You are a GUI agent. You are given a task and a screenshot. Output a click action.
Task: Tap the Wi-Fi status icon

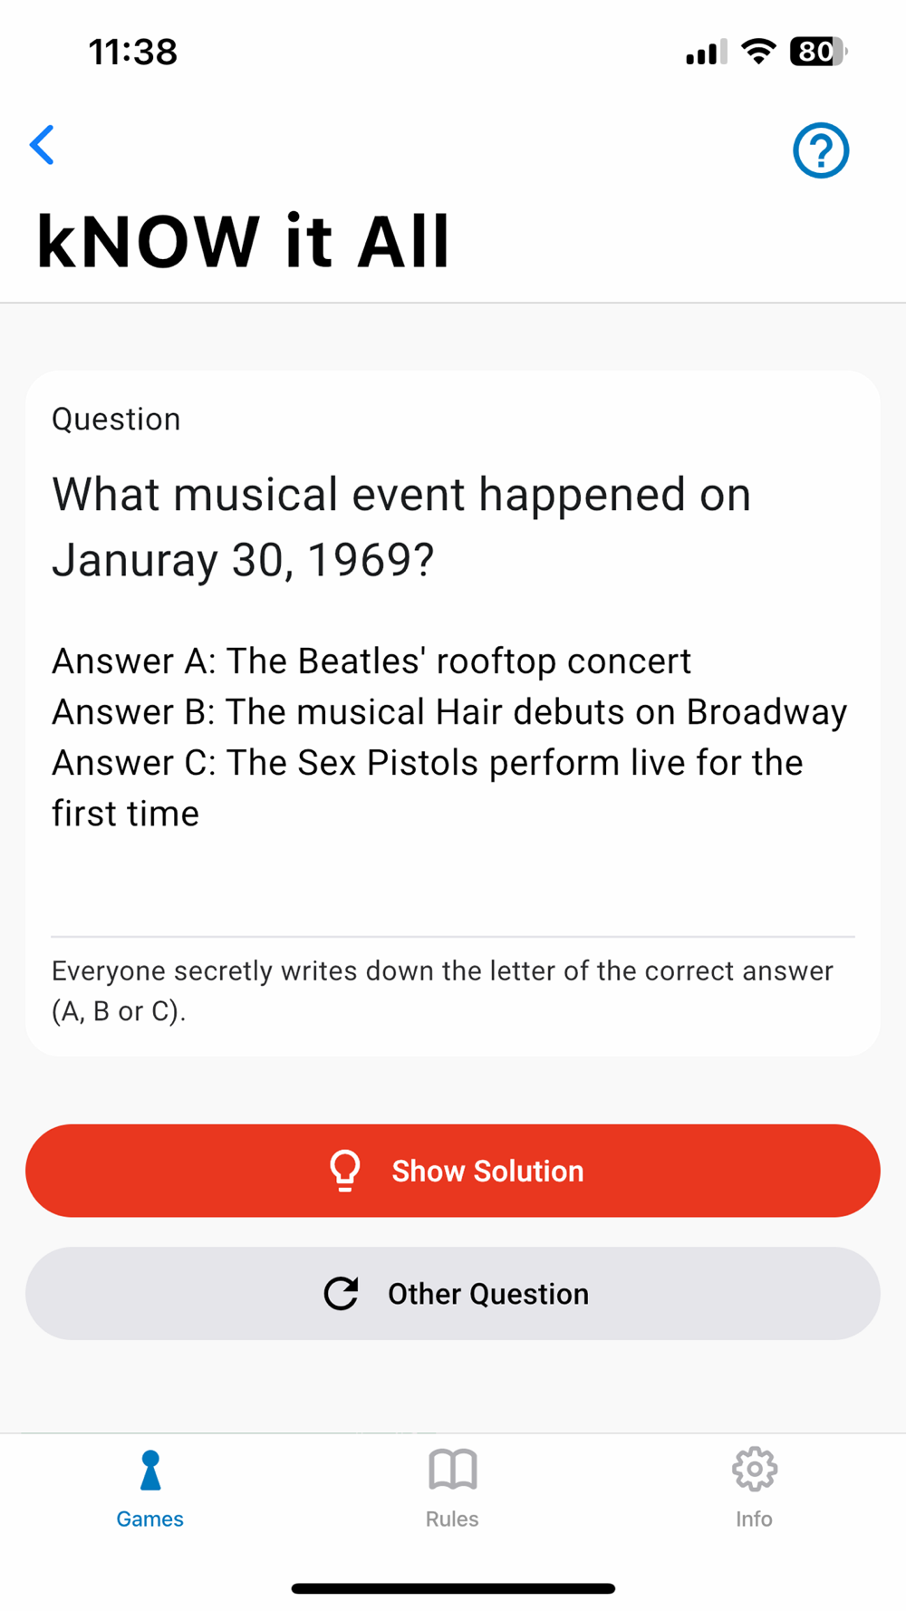tap(758, 52)
